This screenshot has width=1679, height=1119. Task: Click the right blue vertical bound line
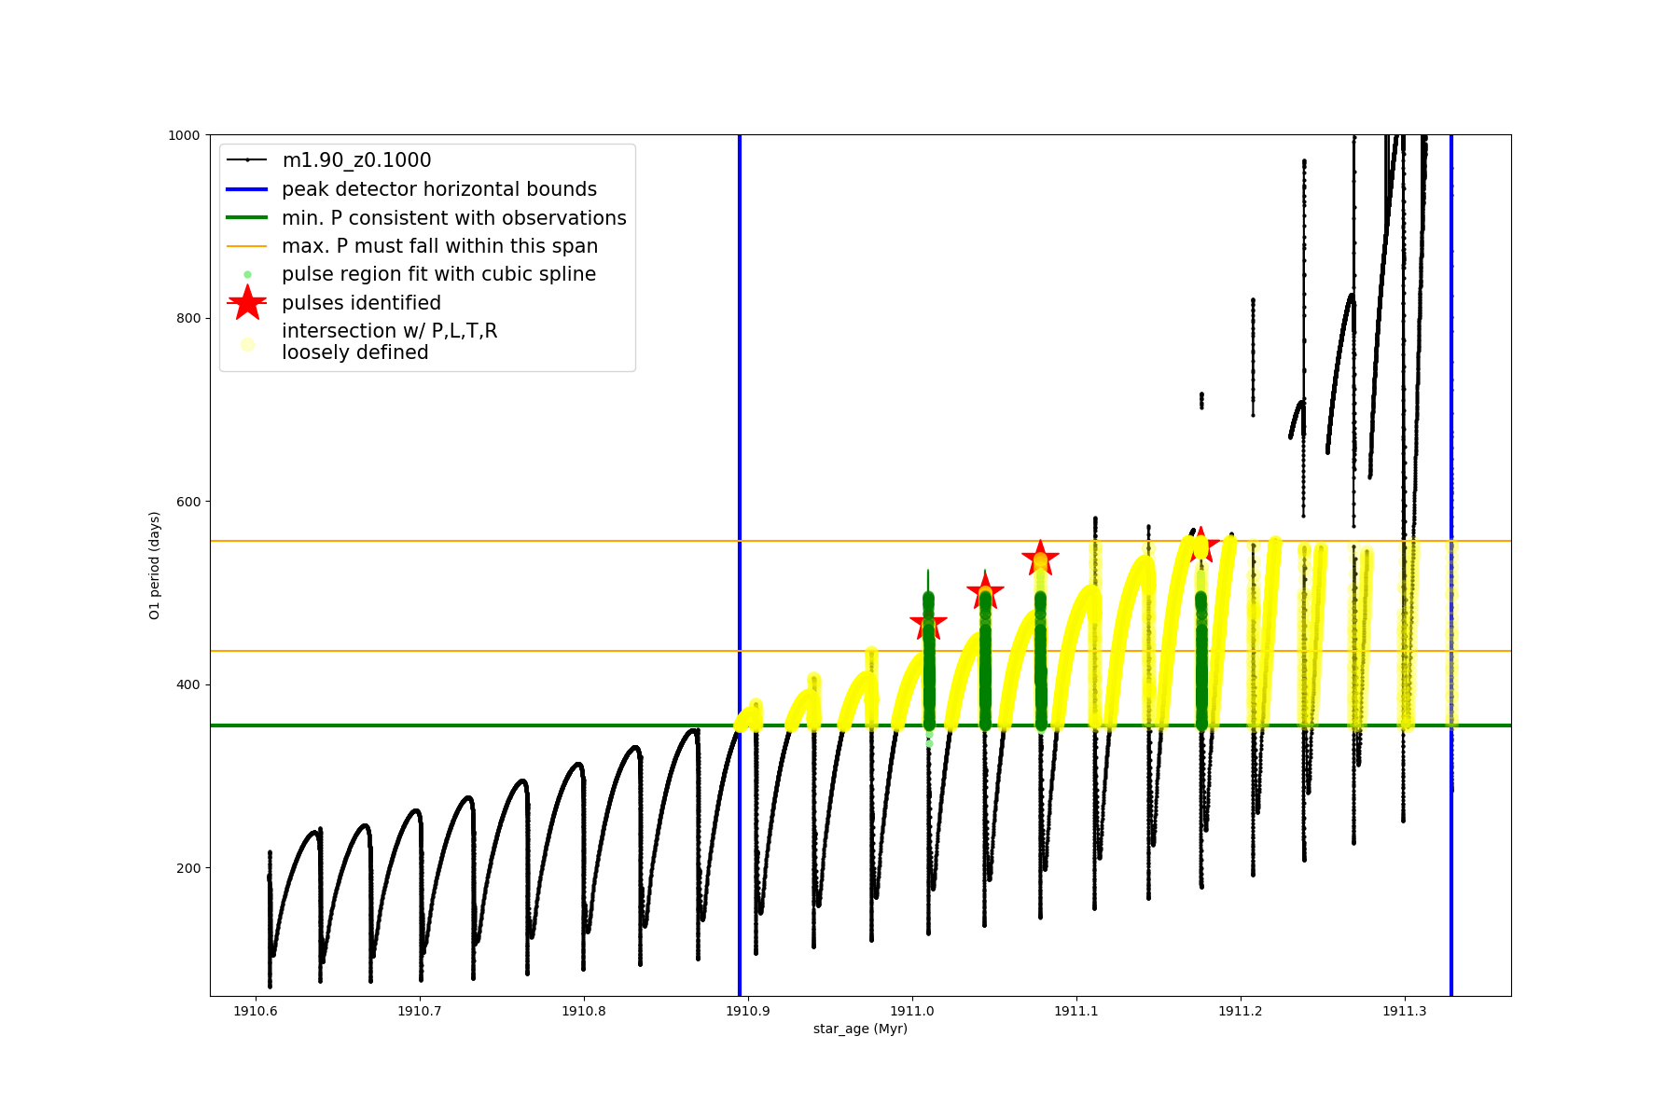tap(1451, 373)
